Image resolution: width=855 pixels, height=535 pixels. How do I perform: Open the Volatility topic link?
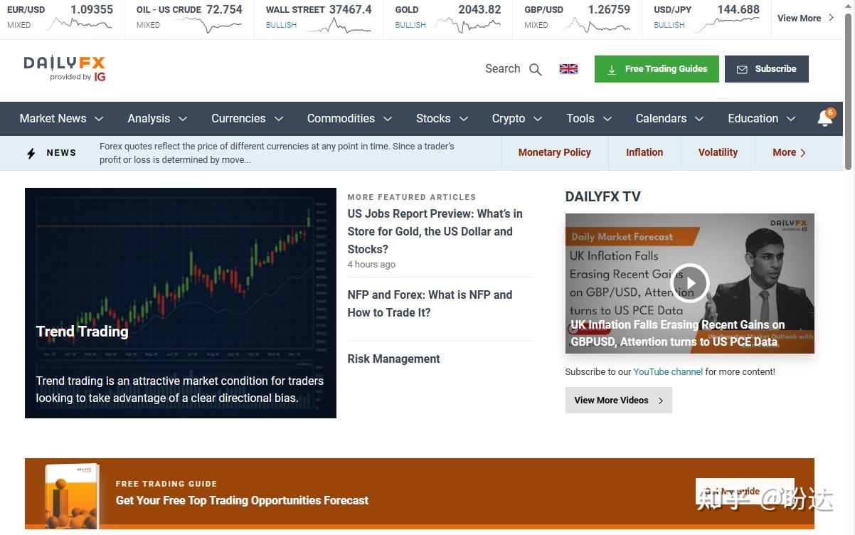pyautogui.click(x=718, y=152)
